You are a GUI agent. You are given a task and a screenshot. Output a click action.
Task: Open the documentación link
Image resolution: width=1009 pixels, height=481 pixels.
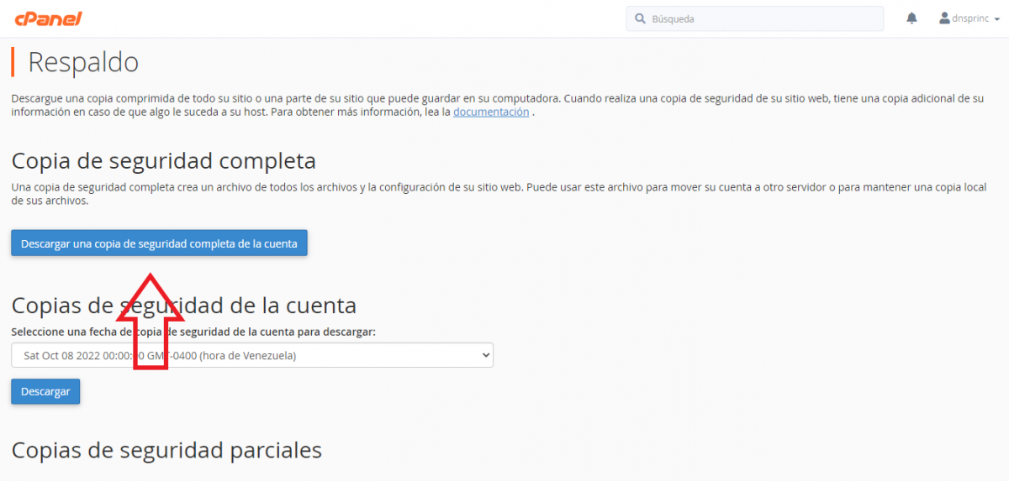(x=491, y=112)
